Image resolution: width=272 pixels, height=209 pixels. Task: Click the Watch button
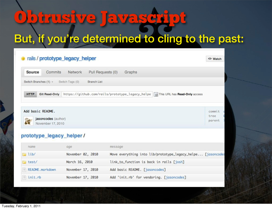[215, 59]
